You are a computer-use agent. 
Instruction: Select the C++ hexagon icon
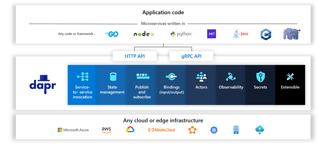coord(266,34)
